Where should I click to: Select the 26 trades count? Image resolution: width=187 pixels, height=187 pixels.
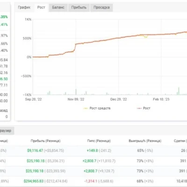pos(183,151)
